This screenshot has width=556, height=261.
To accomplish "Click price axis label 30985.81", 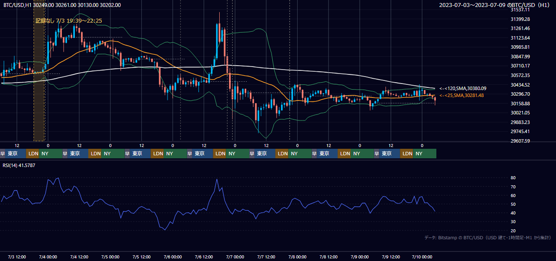I will (520, 47).
